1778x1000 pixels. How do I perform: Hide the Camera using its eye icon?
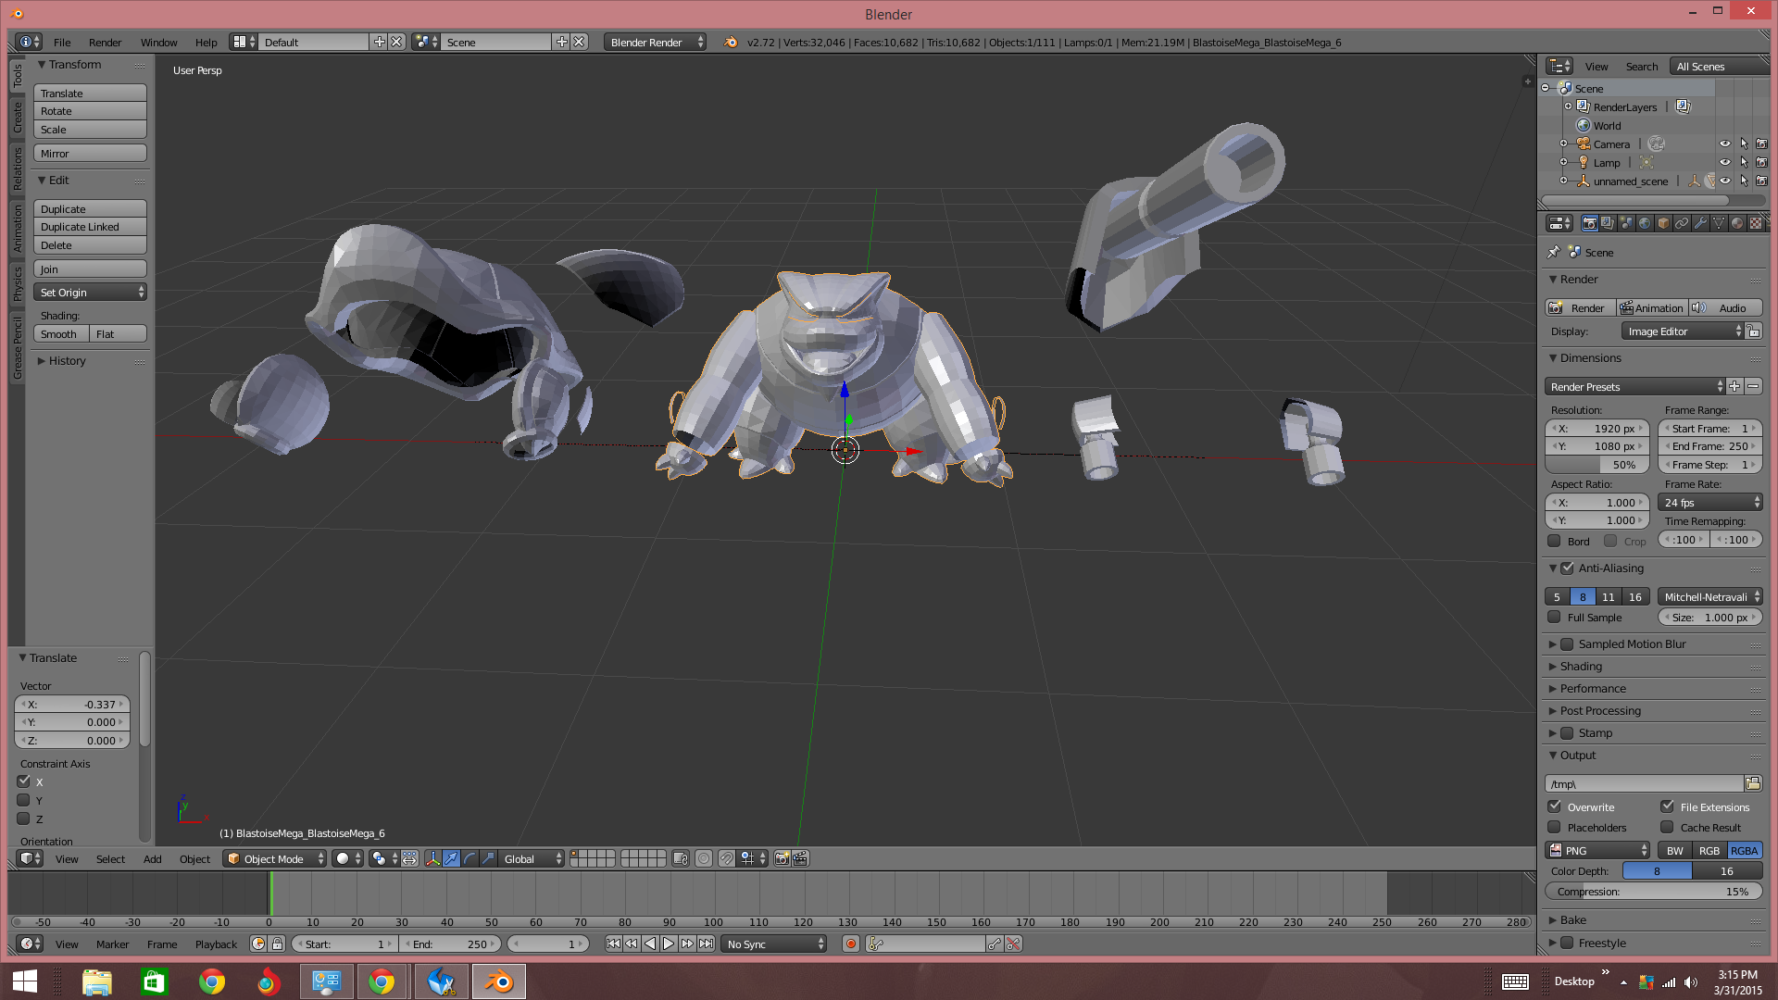tap(1724, 144)
